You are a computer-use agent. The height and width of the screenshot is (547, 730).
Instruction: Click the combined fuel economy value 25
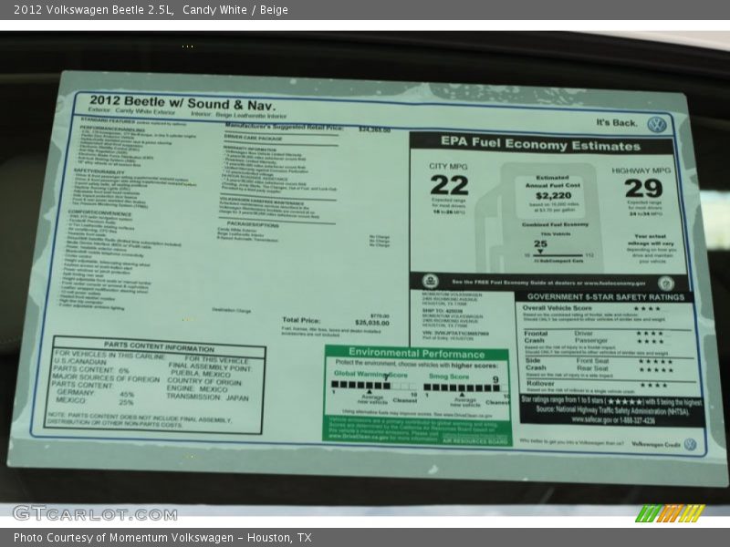point(540,243)
